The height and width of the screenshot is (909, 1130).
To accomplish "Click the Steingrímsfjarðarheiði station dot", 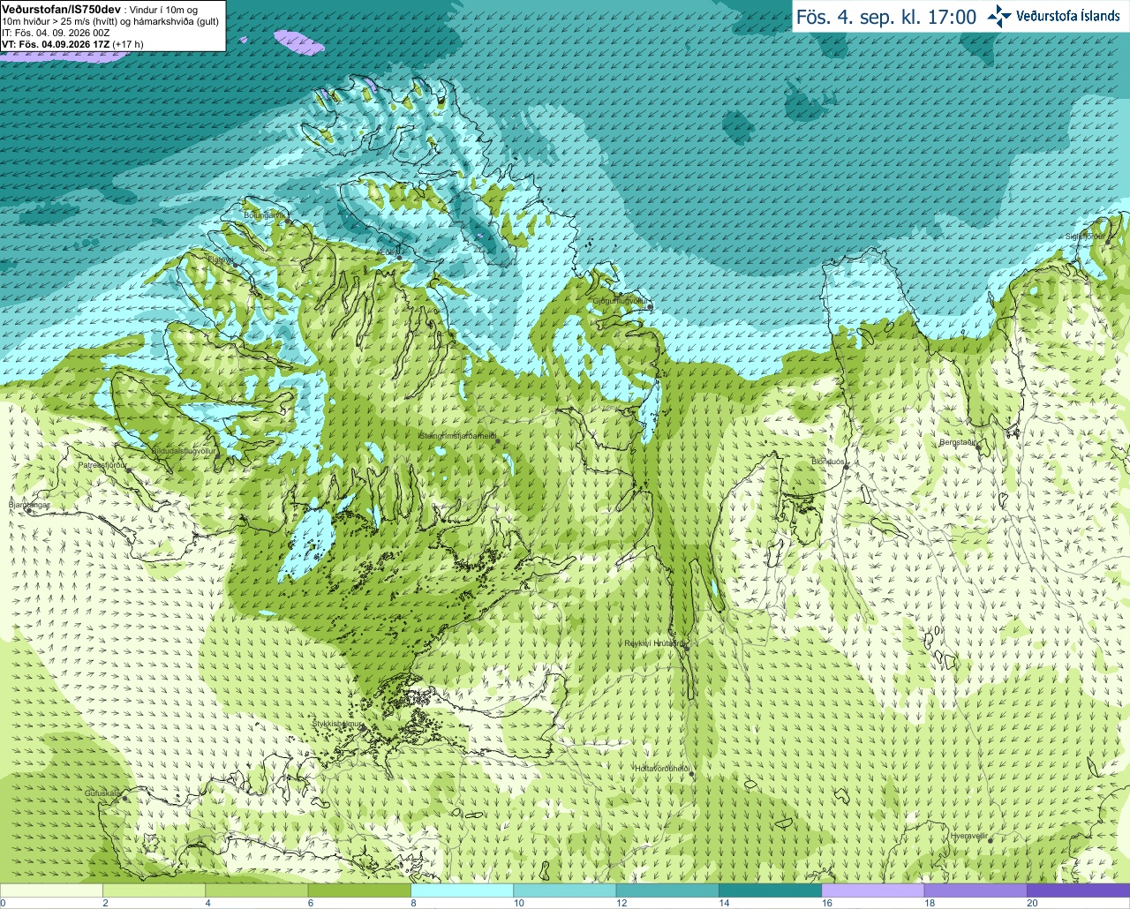I will coord(496,439).
